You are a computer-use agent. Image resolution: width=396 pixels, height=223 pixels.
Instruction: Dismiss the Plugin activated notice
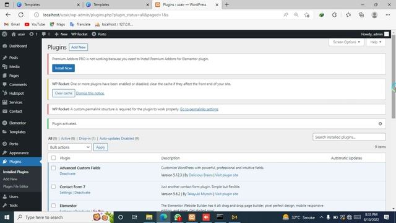click(380, 124)
